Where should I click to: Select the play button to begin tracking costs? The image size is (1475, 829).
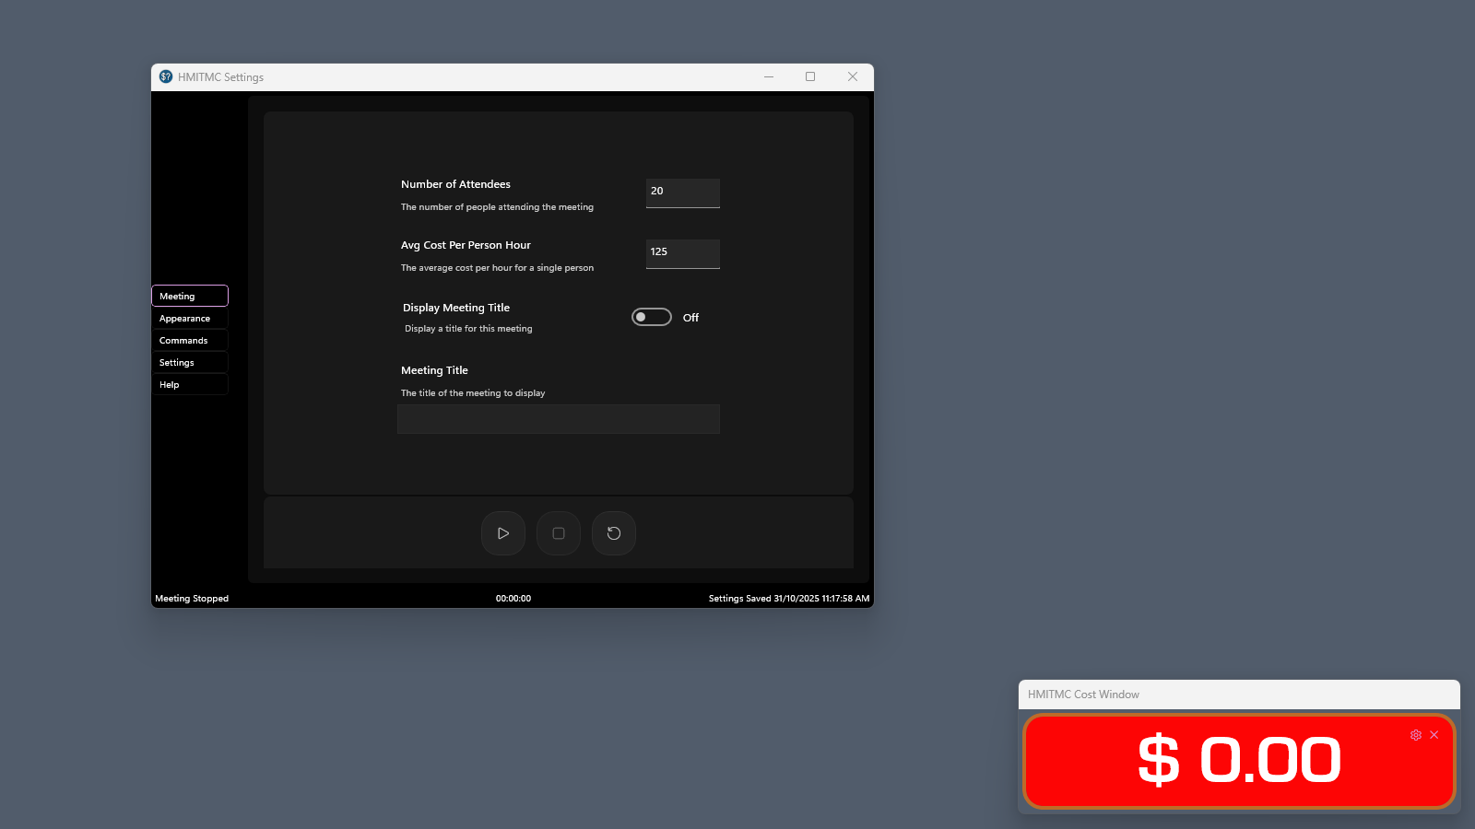502,532
